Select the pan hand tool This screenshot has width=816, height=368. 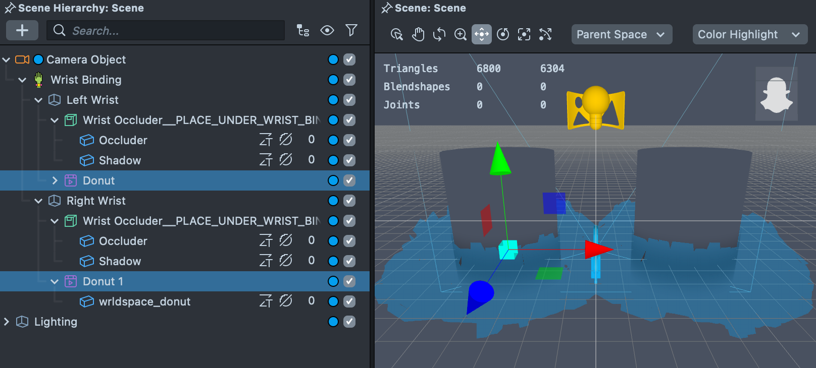[x=418, y=34]
